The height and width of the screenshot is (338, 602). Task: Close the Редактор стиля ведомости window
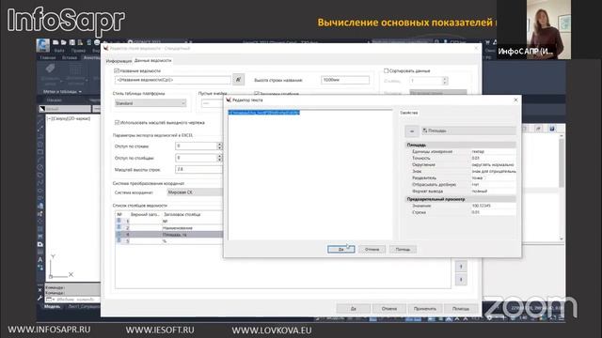[476, 48]
